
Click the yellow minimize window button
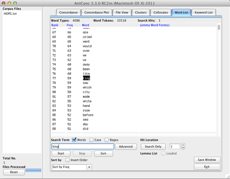9,3
